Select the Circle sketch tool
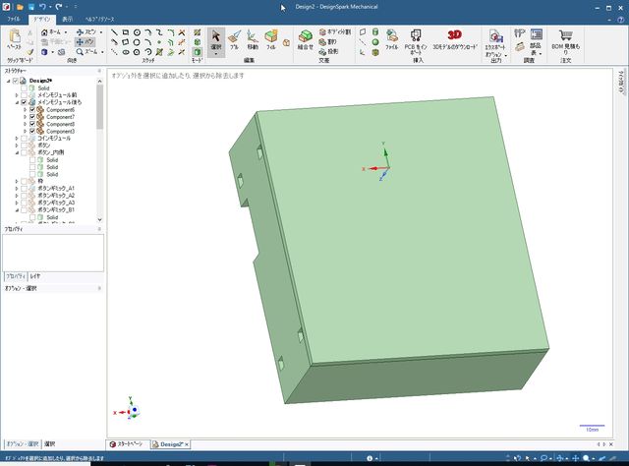Image resolution: width=629 pixels, height=466 pixels. point(137,32)
